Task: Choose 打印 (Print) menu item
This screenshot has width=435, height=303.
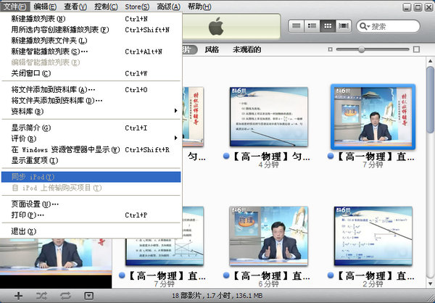Action: (91, 215)
